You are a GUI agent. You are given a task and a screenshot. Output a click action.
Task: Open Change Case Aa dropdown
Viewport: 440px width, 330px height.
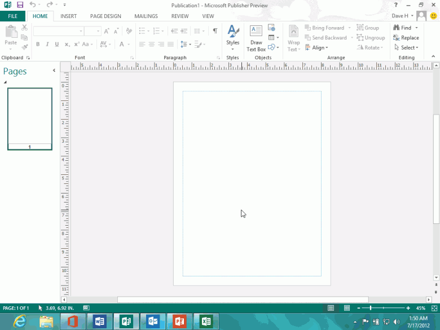pyautogui.click(x=87, y=45)
